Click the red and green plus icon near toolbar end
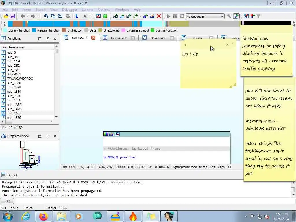Viewport: 296px width, 222px height. pyautogui.click(x=253, y=16)
